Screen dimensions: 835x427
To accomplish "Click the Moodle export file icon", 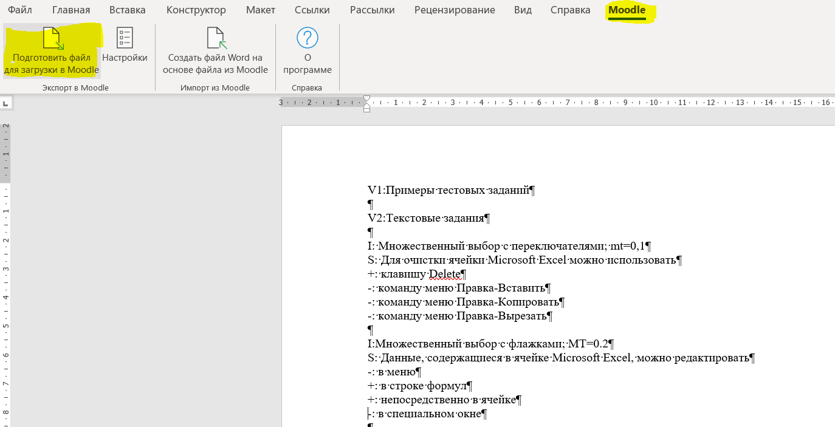I will point(52,38).
